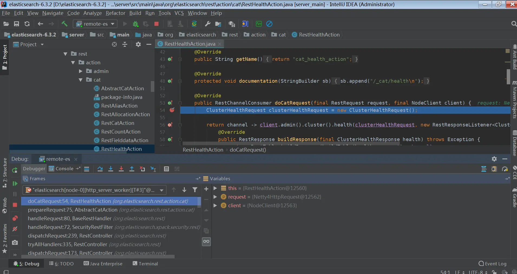Click the Build Project hammer icon

pyautogui.click(x=64, y=24)
